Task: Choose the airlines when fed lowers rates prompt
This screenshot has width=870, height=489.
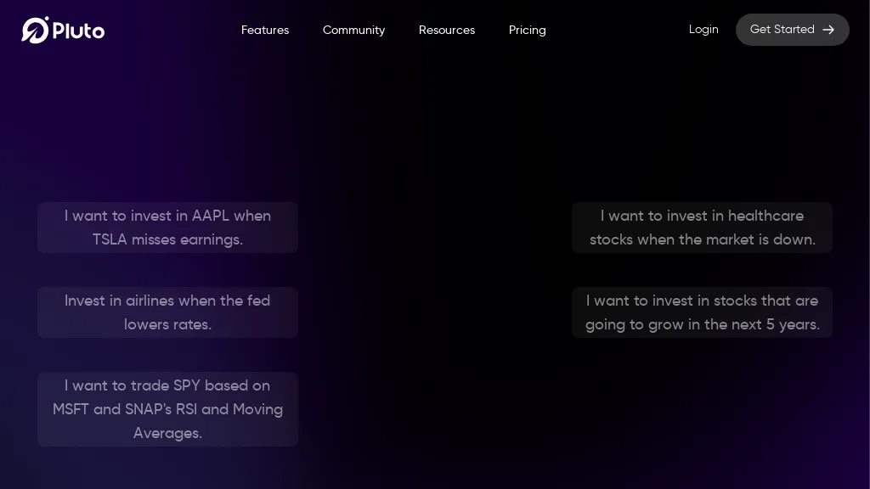Action: [167, 312]
